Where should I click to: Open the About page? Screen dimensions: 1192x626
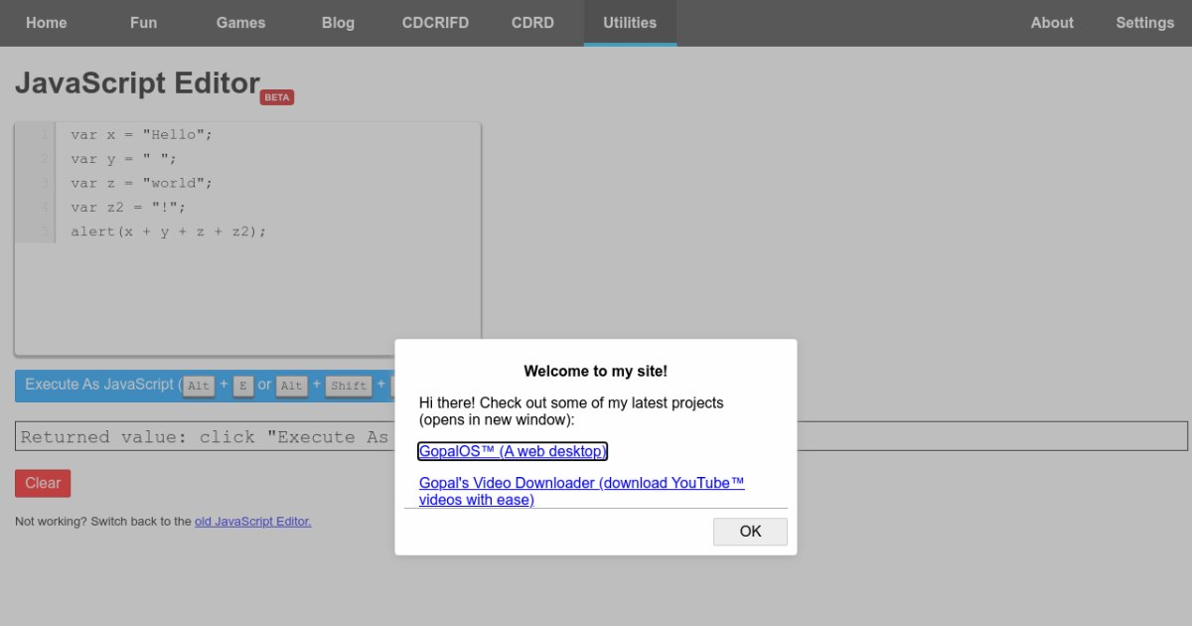(x=1052, y=23)
